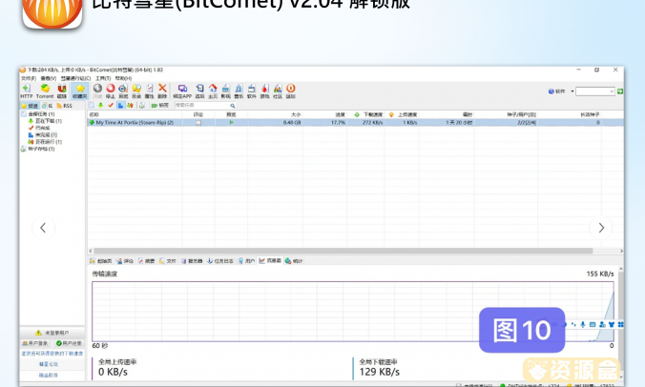Switch to the files bottom tab
The height and width of the screenshot is (387, 645).
(x=167, y=261)
